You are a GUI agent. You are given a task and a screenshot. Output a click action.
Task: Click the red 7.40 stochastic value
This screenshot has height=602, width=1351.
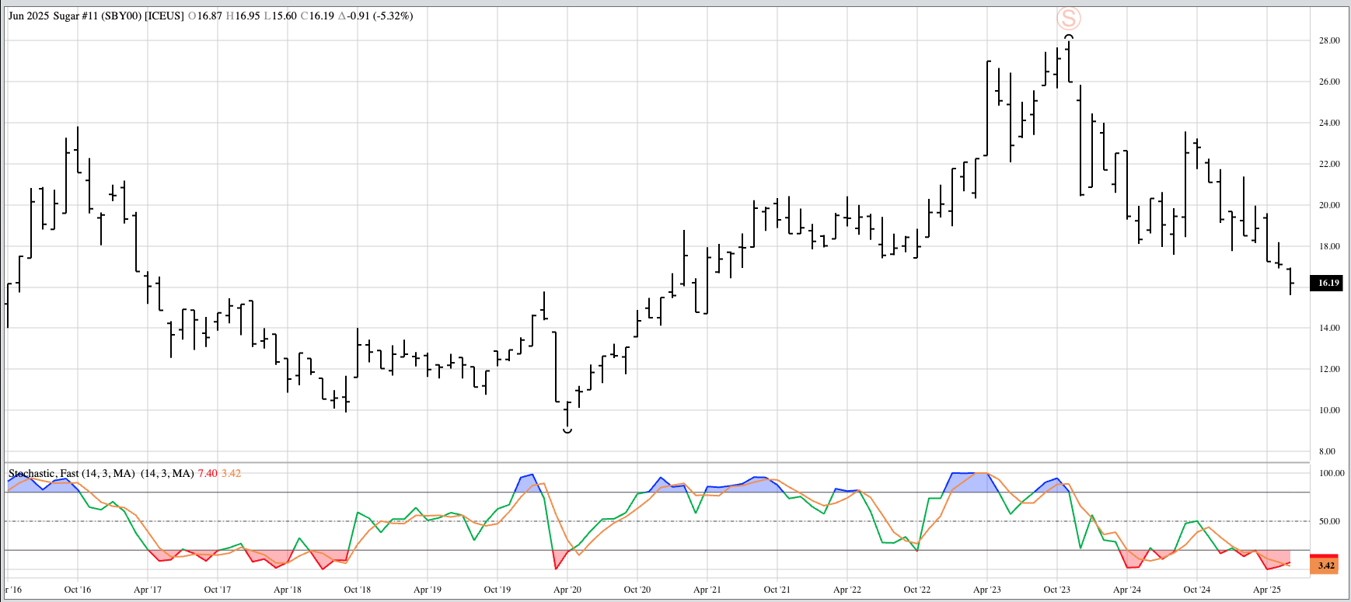click(208, 473)
